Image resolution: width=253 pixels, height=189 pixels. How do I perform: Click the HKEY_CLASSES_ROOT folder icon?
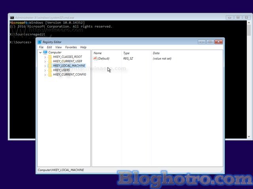50,57
